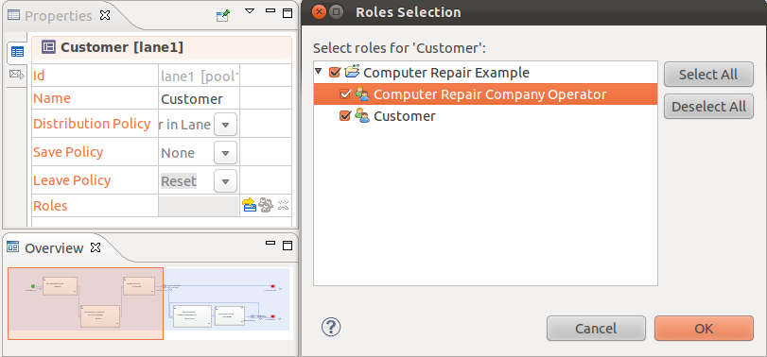767x357 pixels.
Task: Select the Properties general side tab icon
Action: (17, 51)
